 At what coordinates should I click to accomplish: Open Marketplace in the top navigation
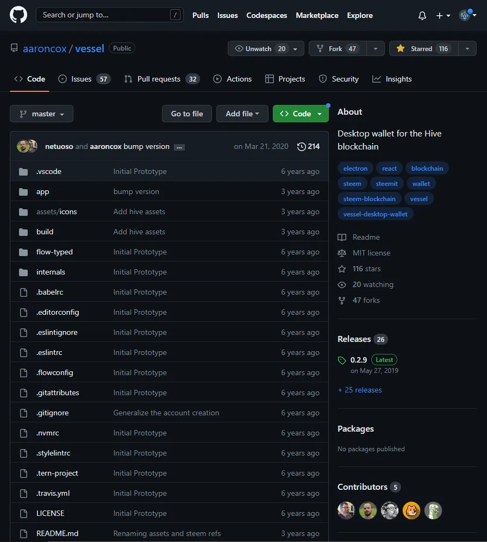[x=317, y=16]
